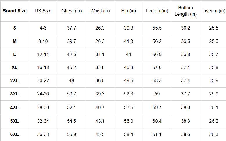Click the S brand size row label
The width and height of the screenshot is (226, 141).
(x=15, y=28)
